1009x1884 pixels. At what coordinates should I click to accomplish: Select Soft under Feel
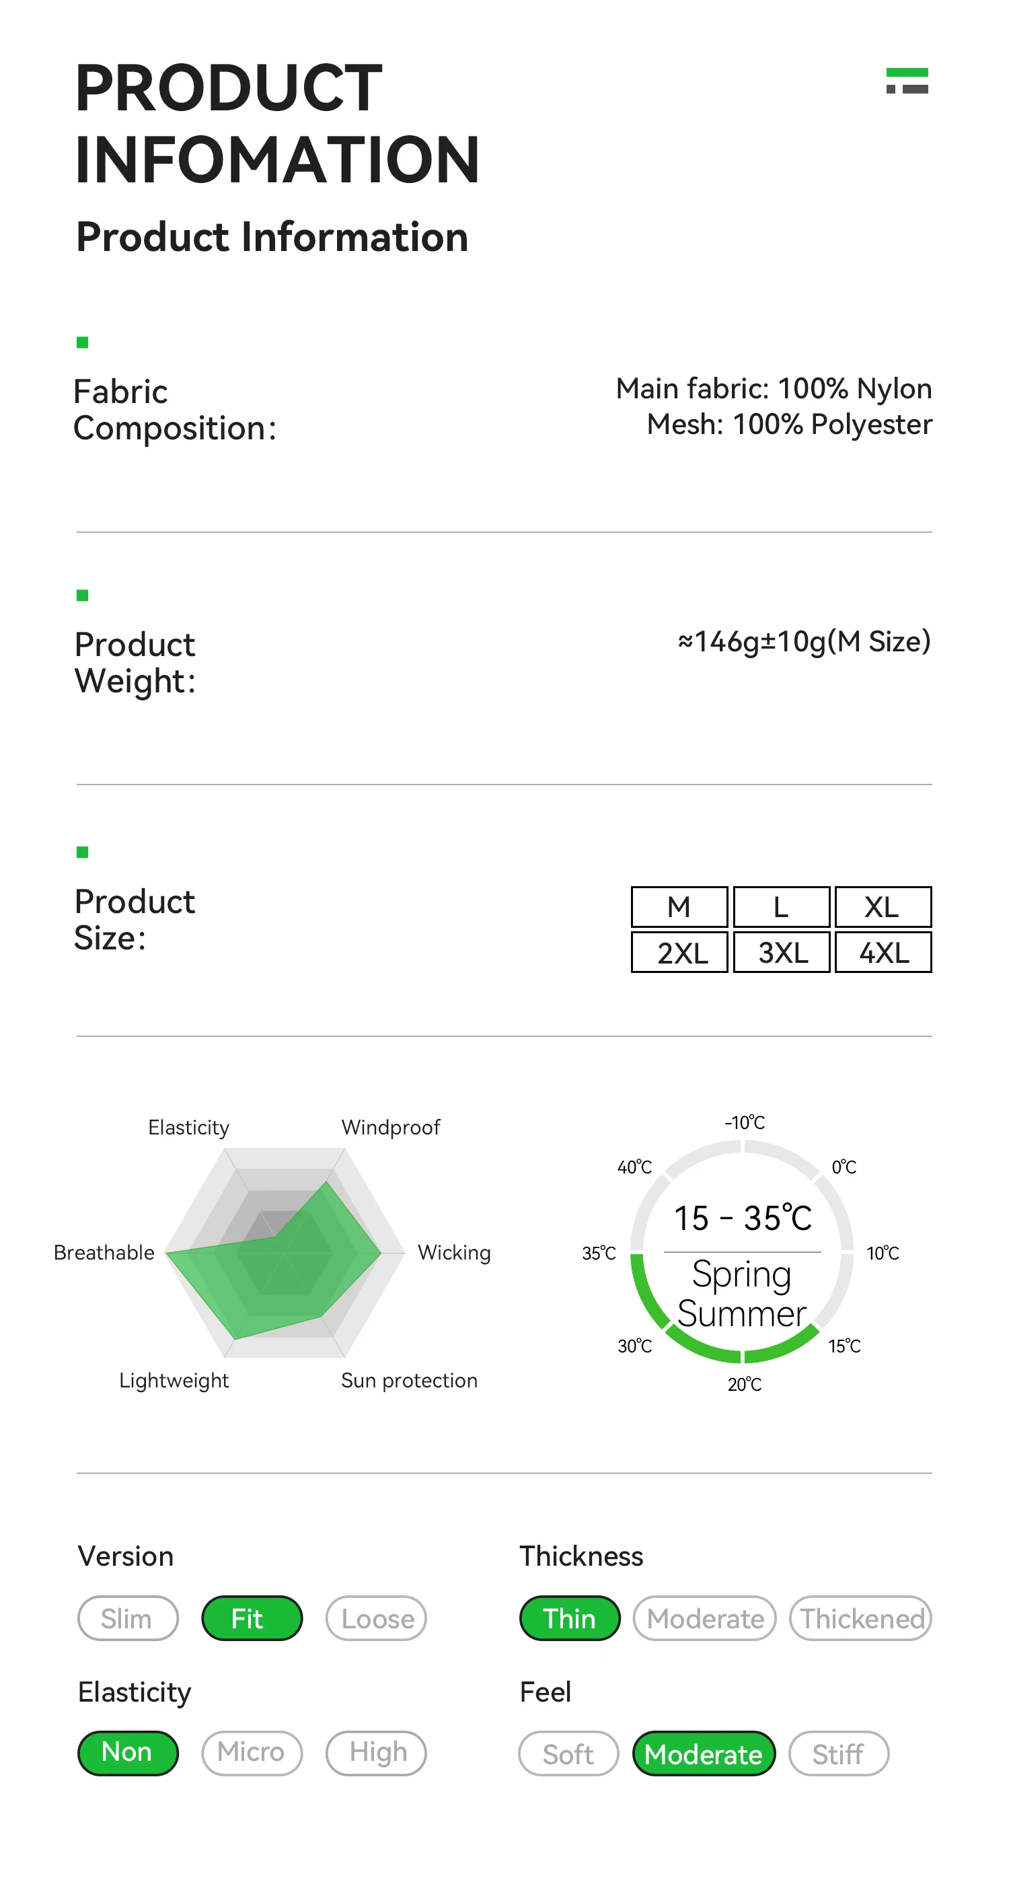pyautogui.click(x=569, y=1754)
